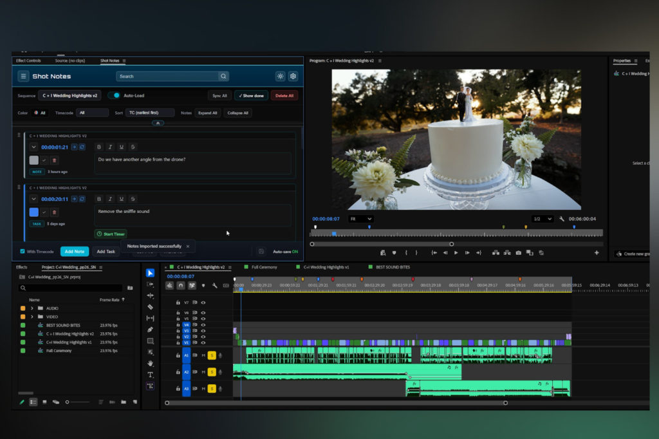The image size is (659, 439).
Task: Click the blue color swatch of sniffle task
Action: click(33, 212)
